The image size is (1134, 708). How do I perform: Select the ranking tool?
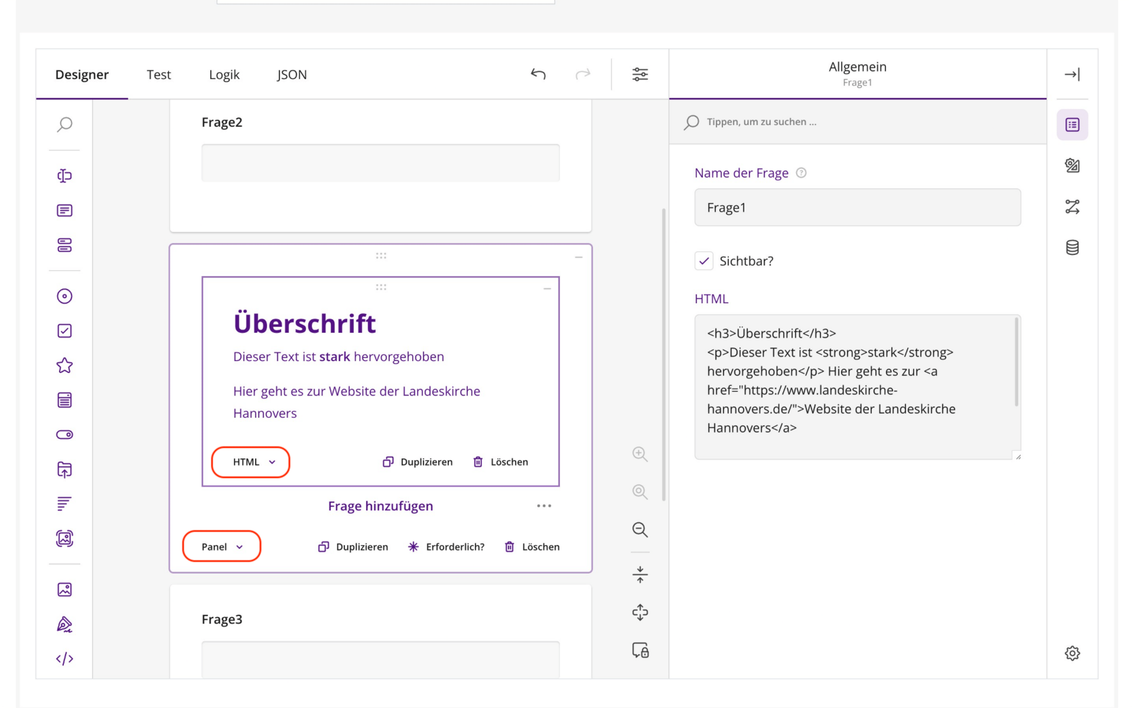[x=65, y=504]
